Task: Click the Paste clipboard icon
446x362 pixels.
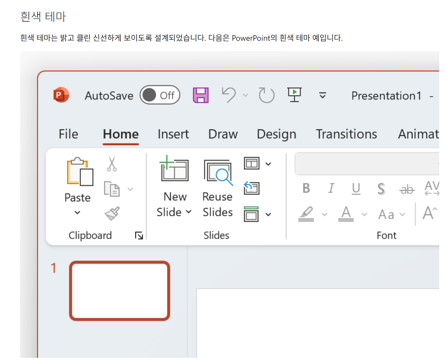Action: (80, 171)
